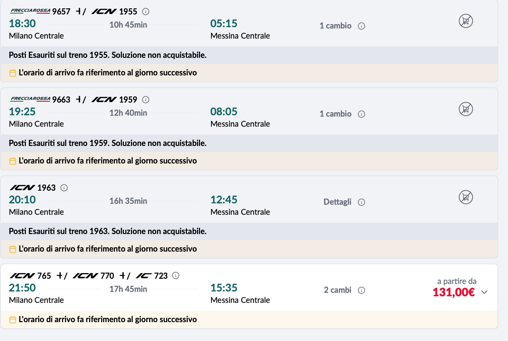This screenshot has height=341, width=508.
Task: Click info icon next to IC 723
Action: point(176,276)
